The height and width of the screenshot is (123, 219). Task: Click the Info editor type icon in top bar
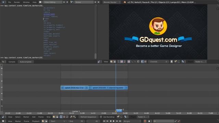pos(3,2)
